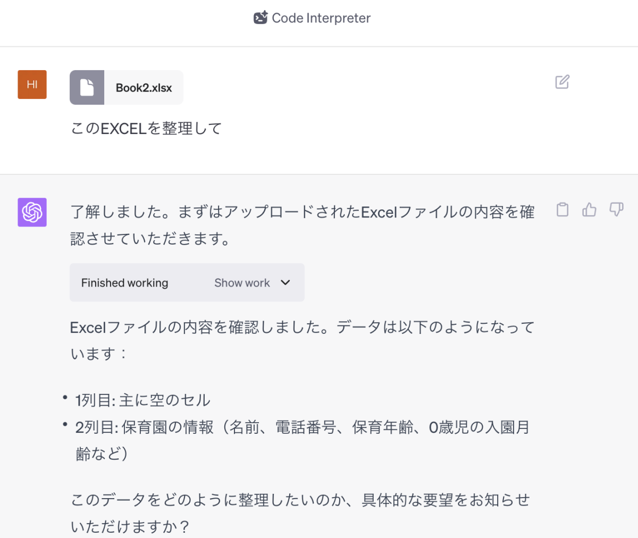
Task: Expand Show work details
Action: tap(242, 283)
